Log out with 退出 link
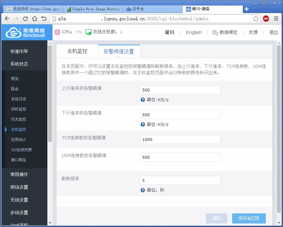The image size is (283, 227). 273,32
